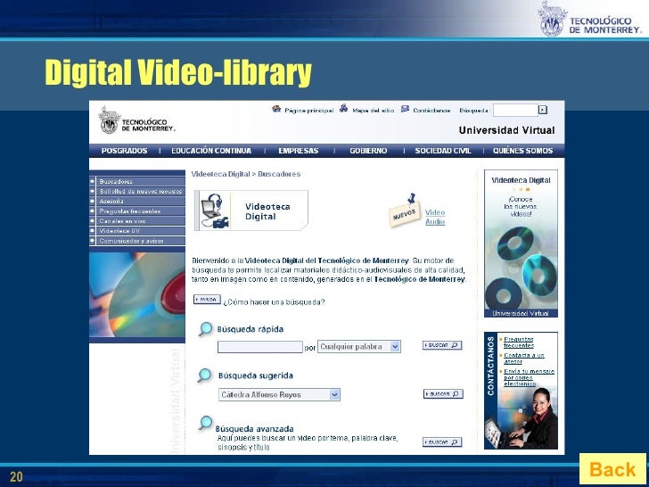Click the Búsqueda sugerida magnifier icon
649x487 pixels.
(x=204, y=376)
